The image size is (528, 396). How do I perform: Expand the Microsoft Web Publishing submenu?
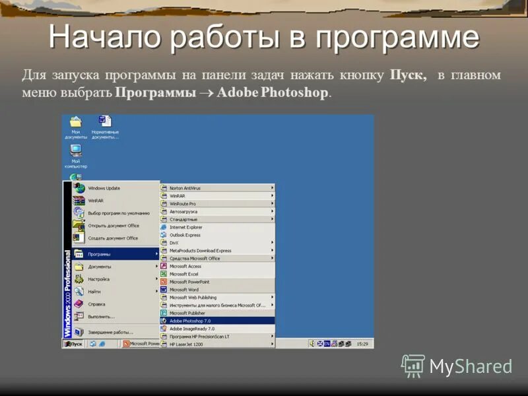pos(218,298)
